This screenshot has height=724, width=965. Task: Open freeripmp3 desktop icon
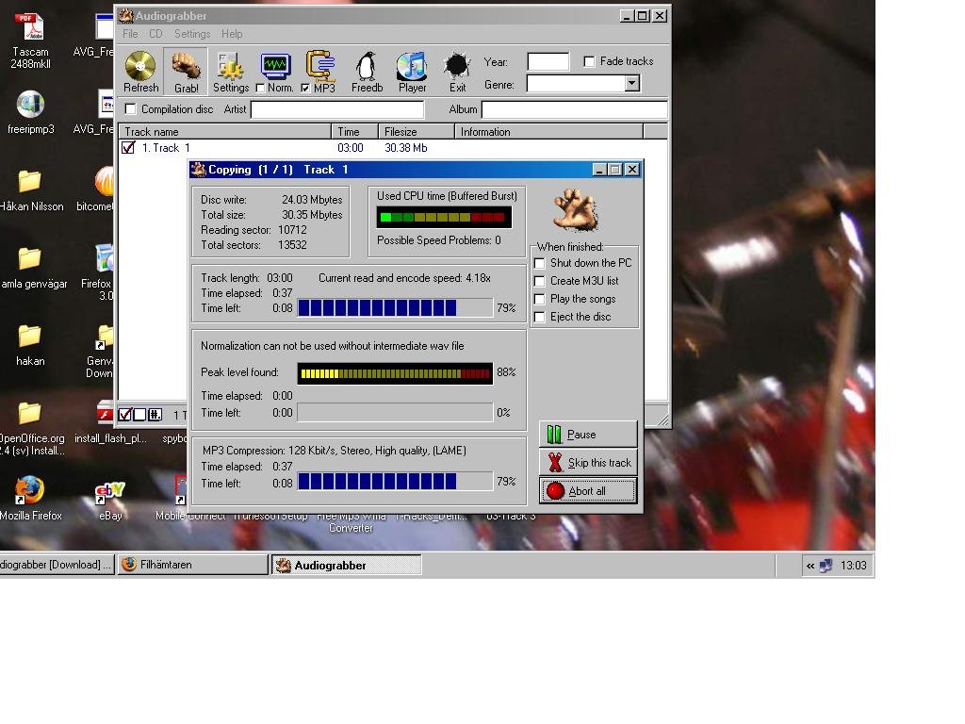tap(30, 104)
